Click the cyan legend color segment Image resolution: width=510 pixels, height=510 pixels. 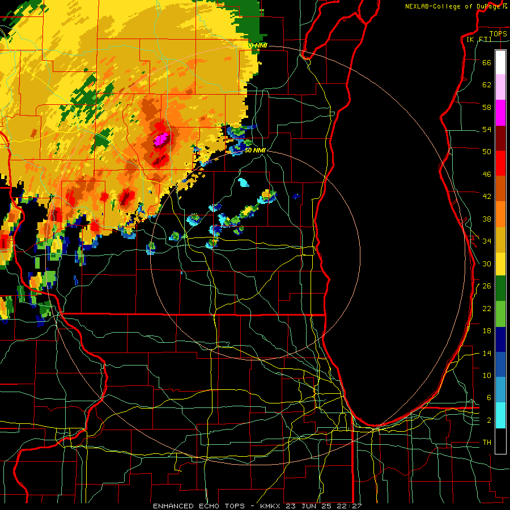point(500,415)
